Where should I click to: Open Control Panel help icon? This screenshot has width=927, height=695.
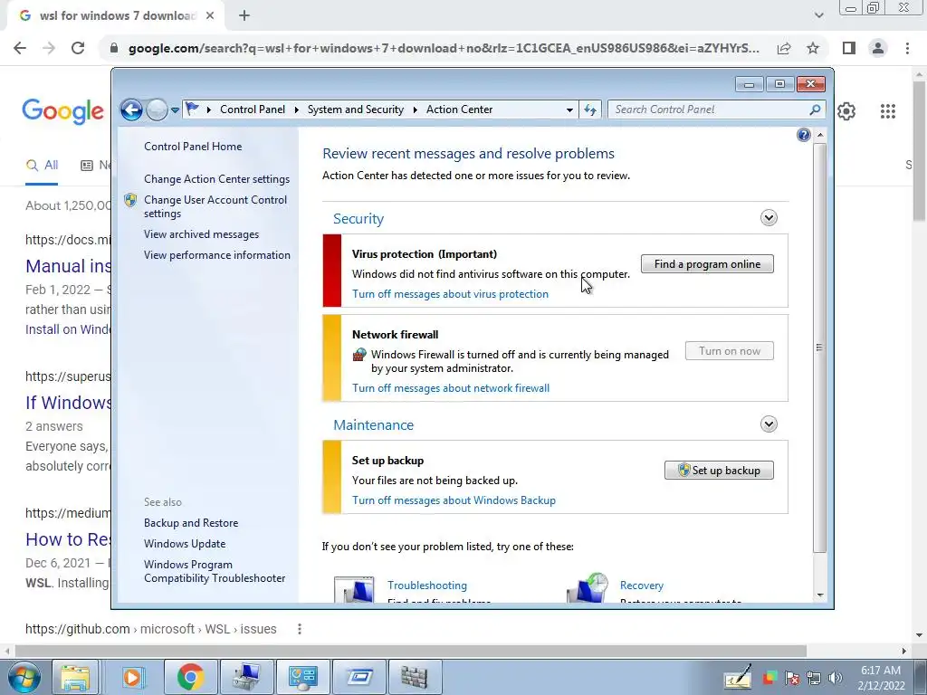(804, 135)
